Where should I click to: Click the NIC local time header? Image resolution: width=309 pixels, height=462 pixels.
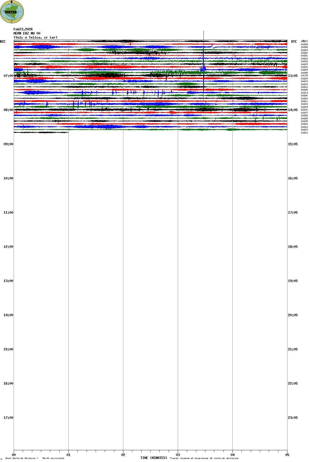point(3,42)
